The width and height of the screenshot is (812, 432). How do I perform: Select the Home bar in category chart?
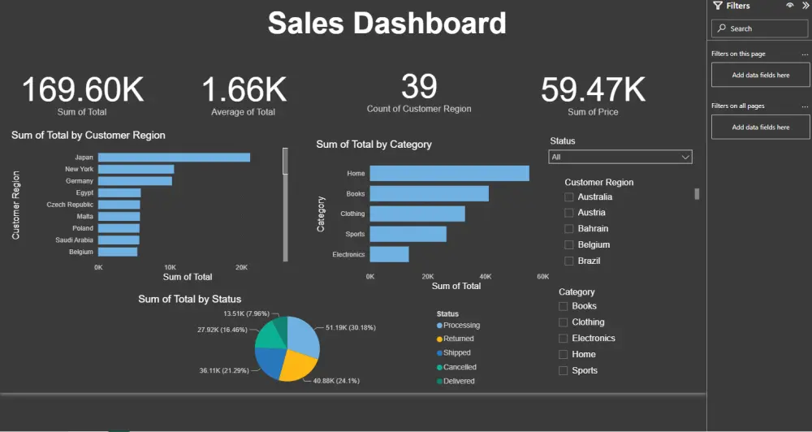click(x=450, y=174)
